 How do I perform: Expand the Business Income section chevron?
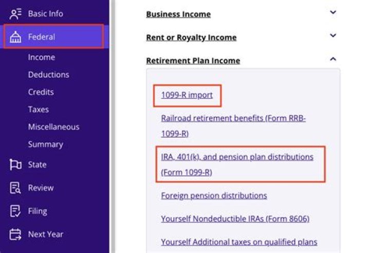pos(333,13)
